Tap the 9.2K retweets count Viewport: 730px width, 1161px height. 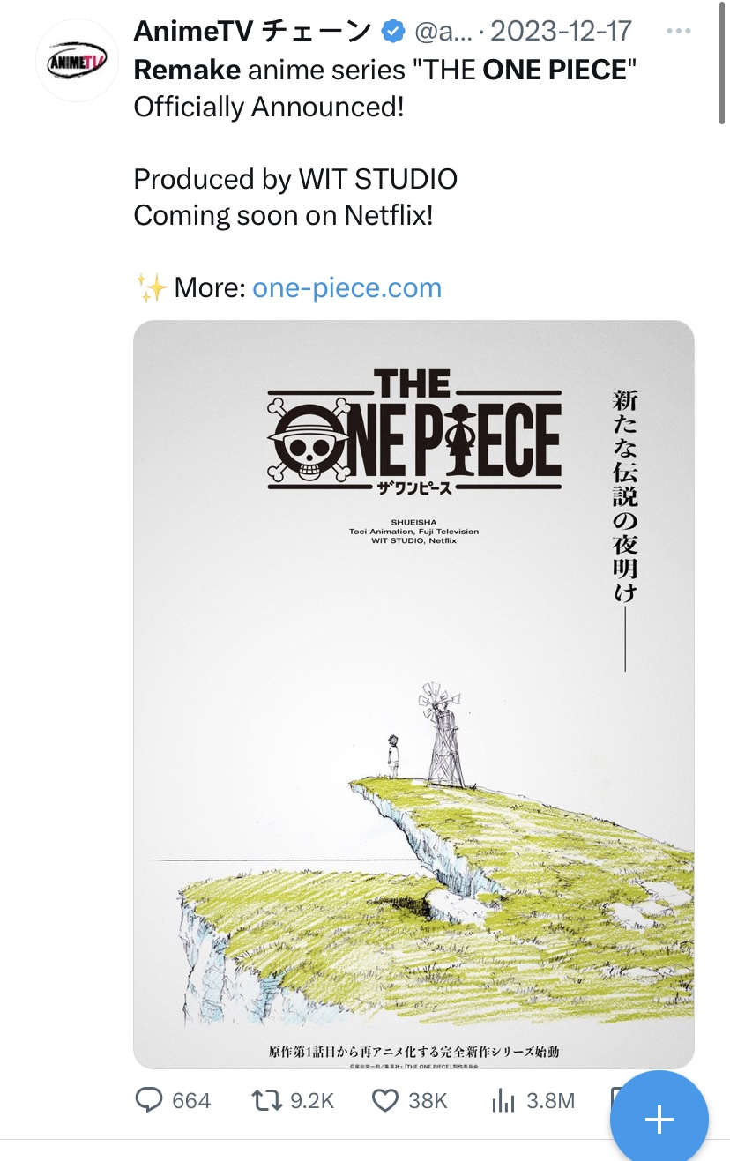[309, 1100]
